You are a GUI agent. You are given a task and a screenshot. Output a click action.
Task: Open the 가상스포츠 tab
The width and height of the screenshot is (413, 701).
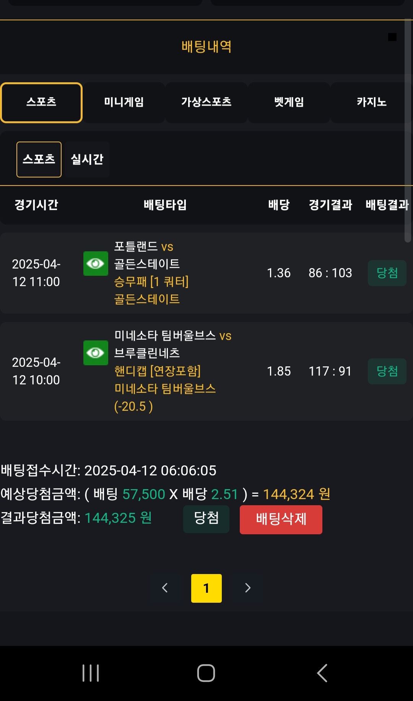click(x=206, y=102)
